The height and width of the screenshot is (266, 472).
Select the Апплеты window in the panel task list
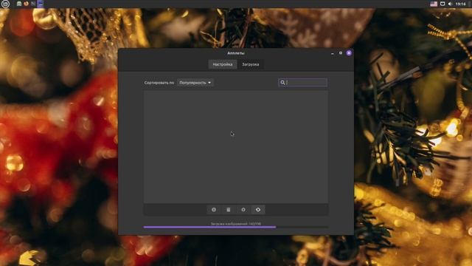pos(41,4)
